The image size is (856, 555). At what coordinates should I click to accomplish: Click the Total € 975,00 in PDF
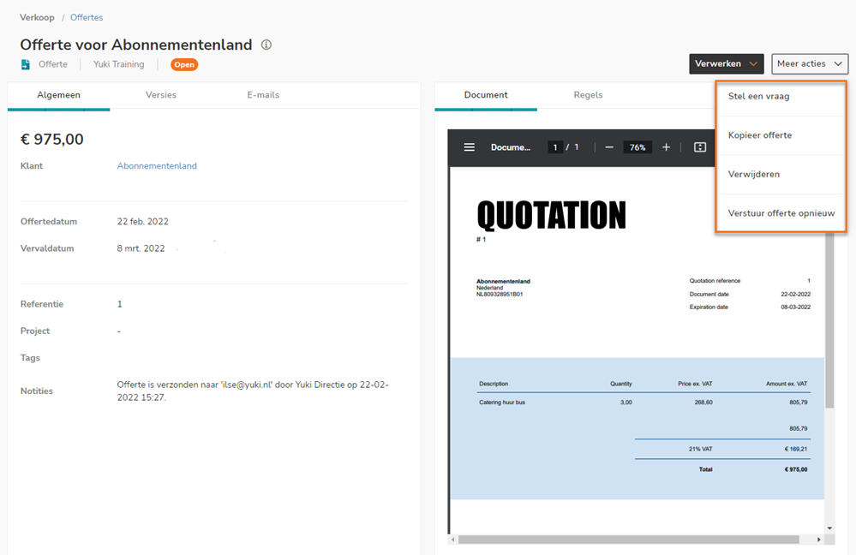tap(753, 469)
